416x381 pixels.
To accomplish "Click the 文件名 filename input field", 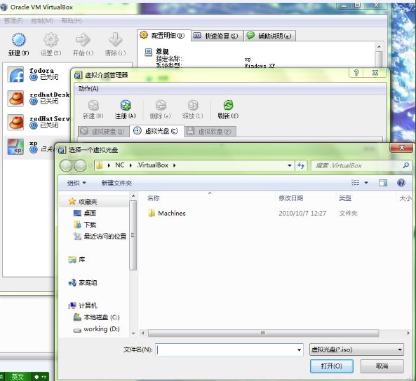I will (x=229, y=349).
